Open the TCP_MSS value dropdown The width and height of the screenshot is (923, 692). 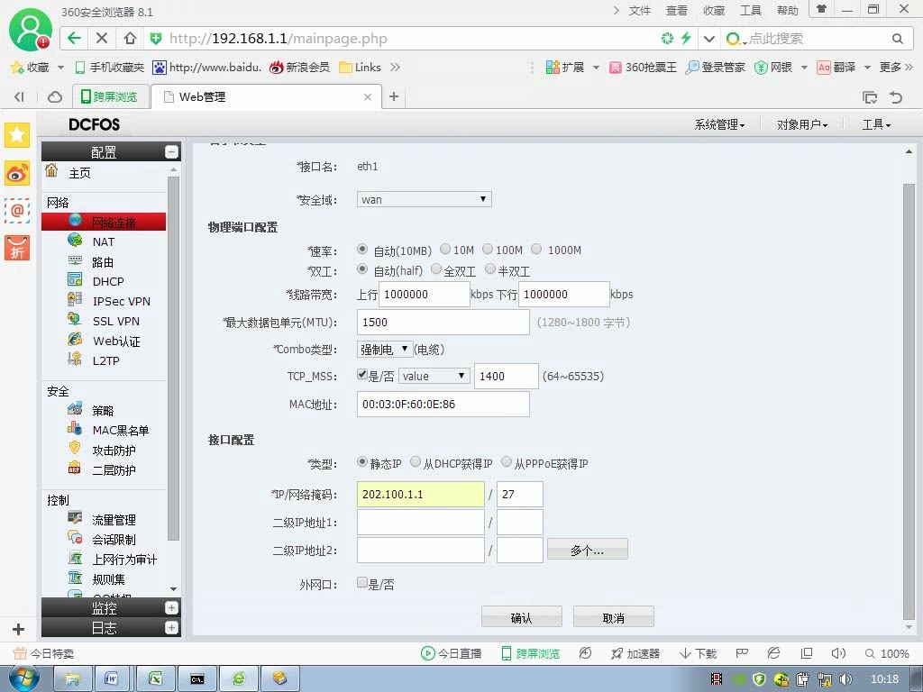(434, 376)
